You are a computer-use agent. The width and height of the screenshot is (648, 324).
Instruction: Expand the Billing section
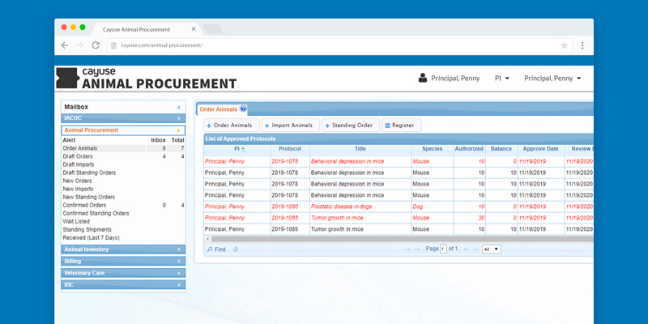[x=123, y=261]
